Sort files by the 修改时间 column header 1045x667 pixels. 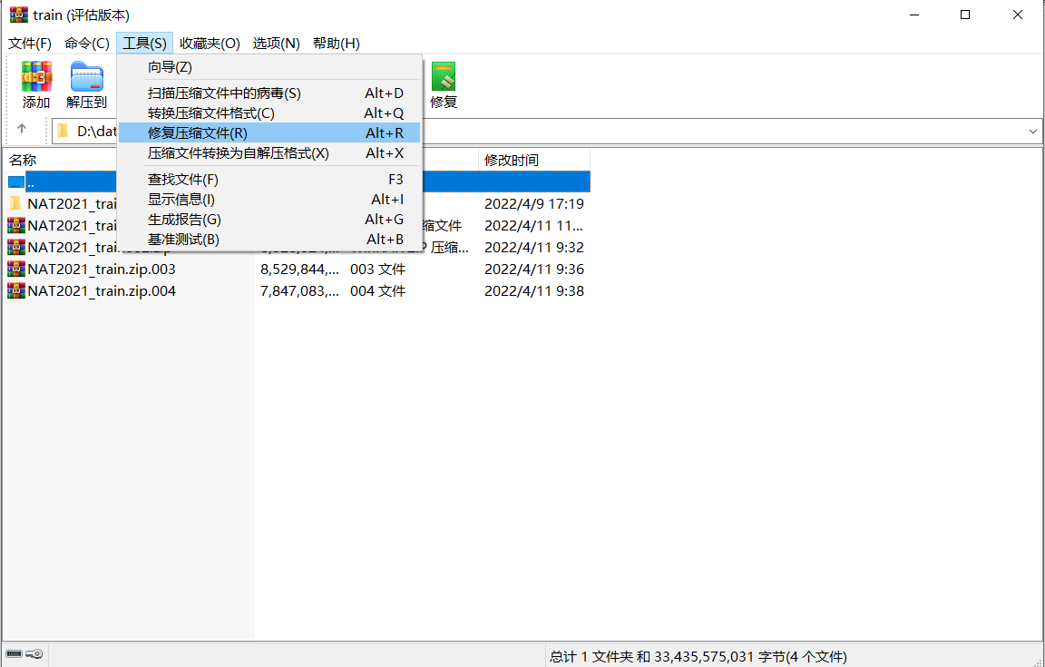[x=511, y=159]
